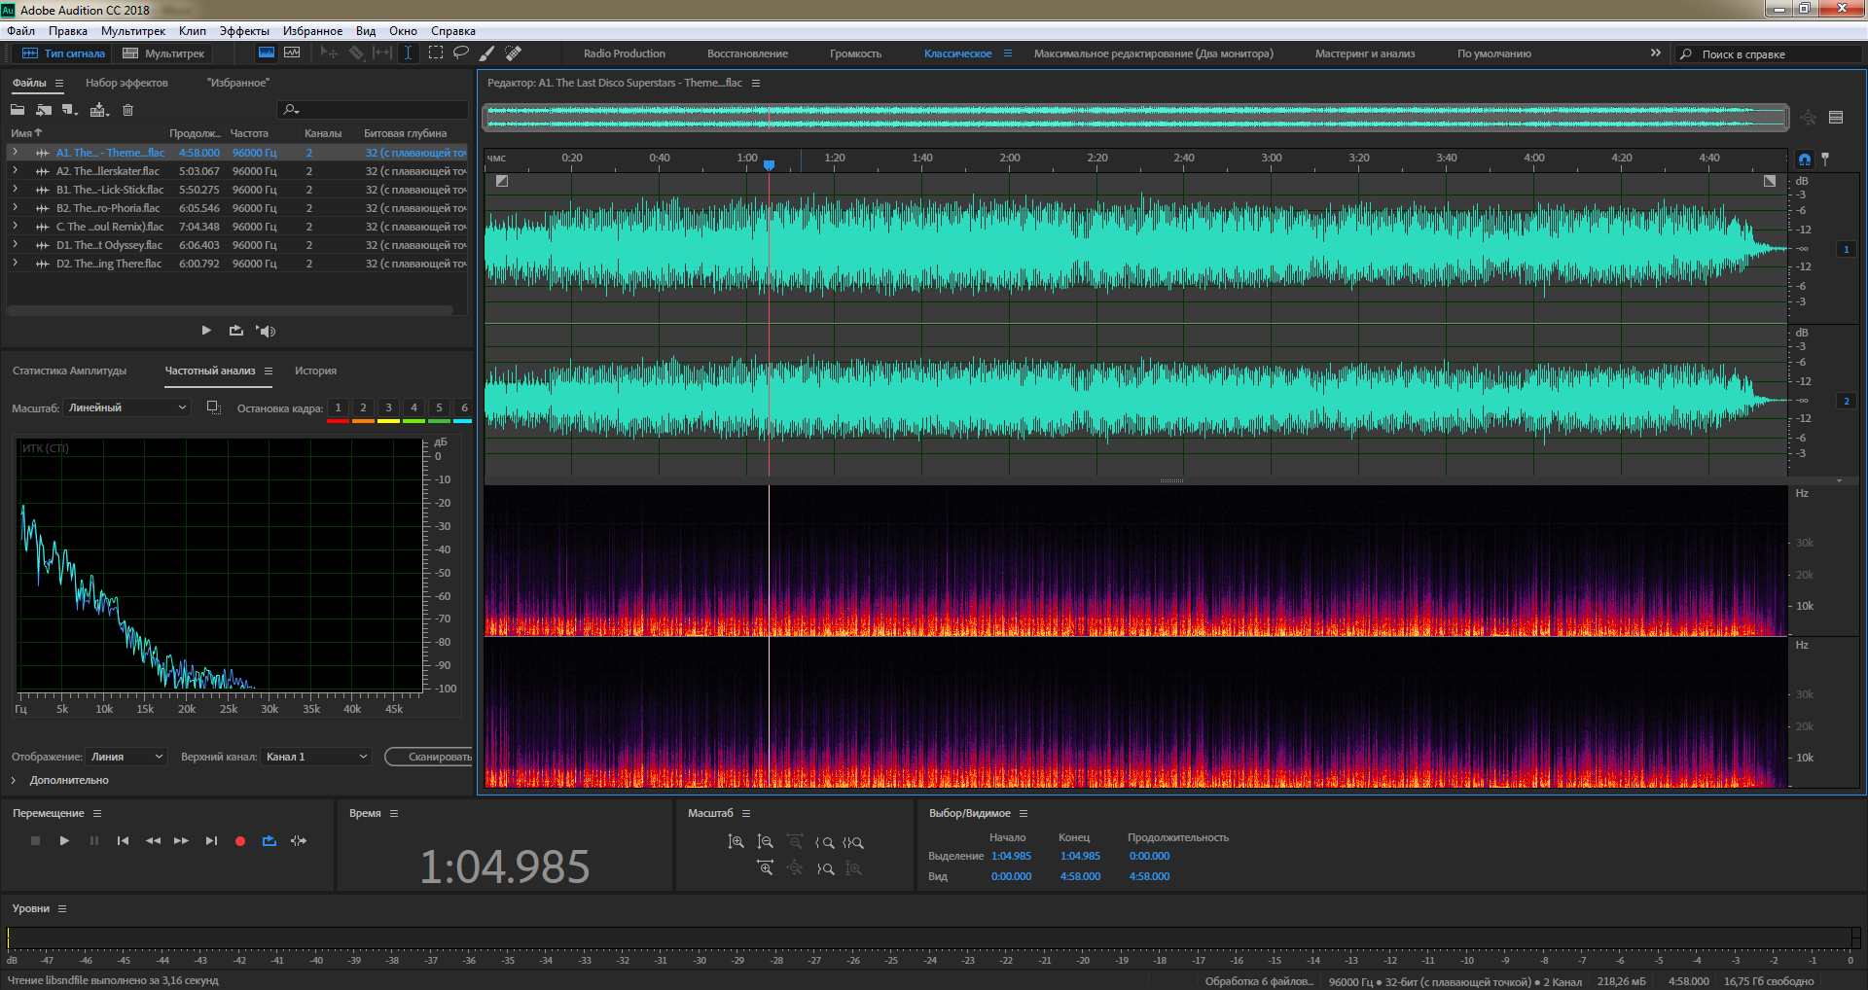1868x990 pixels.
Task: Click Files panel horizontal scrollbar
Action: (x=231, y=311)
